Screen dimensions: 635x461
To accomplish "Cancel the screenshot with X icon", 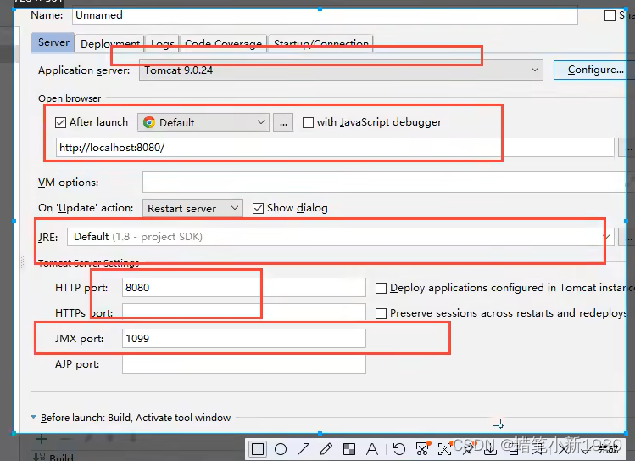I will (x=564, y=448).
